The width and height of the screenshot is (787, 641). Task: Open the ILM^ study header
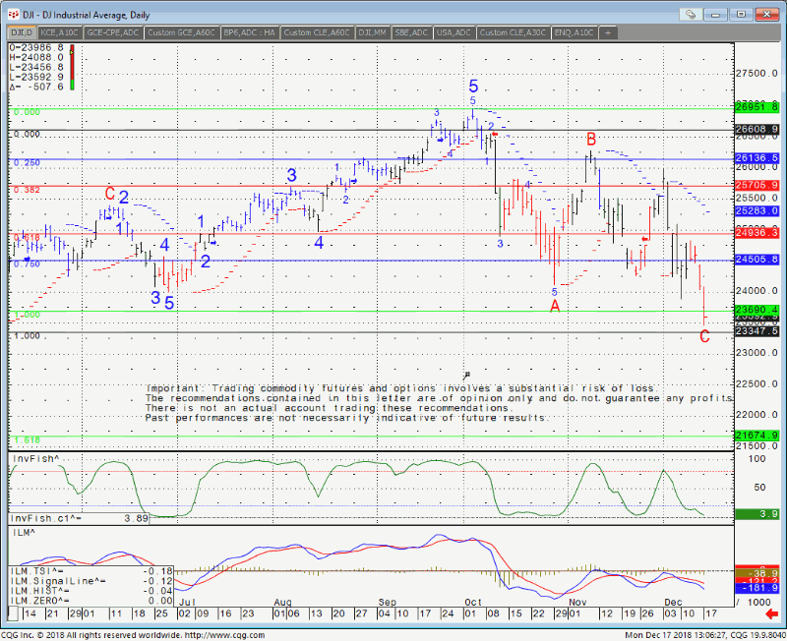click(x=23, y=532)
